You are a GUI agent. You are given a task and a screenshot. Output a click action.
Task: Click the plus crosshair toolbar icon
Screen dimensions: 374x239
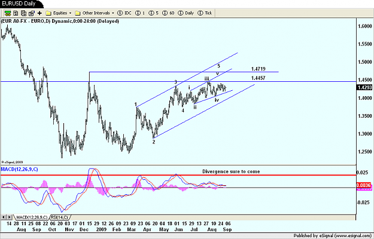click(x=39, y=13)
